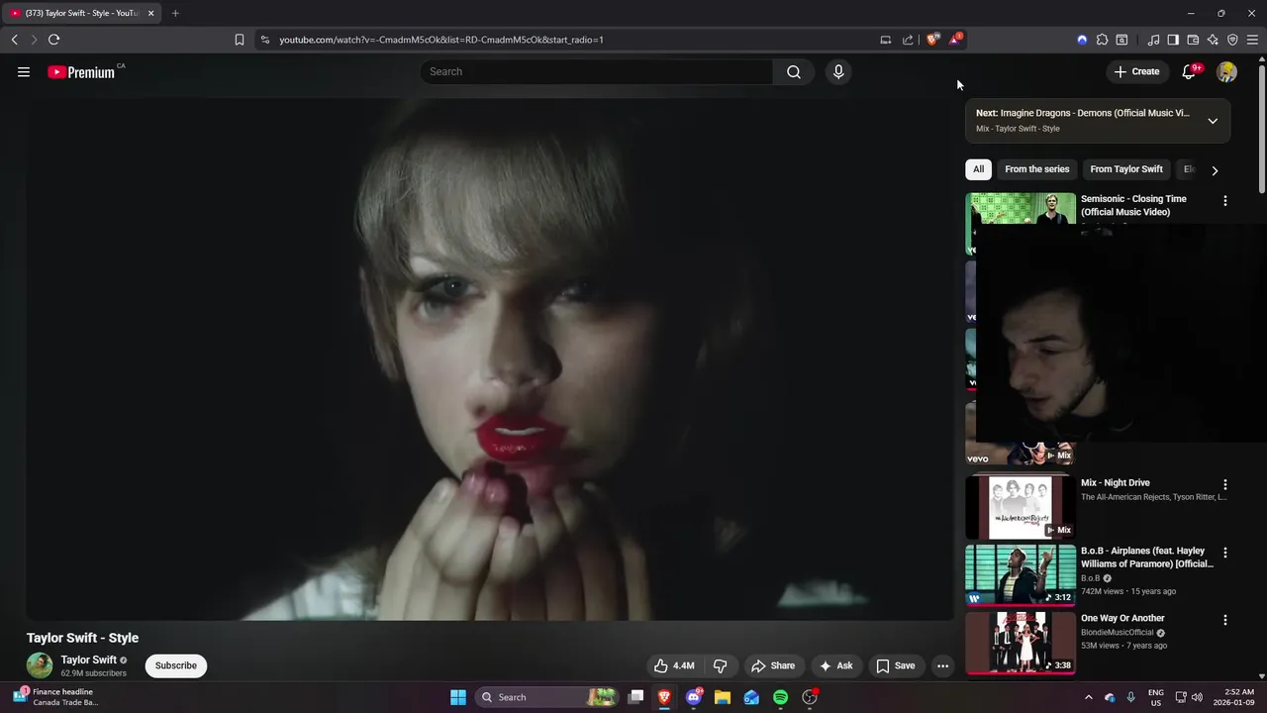Open Semisonic - Closing Time video title
The width and height of the screenshot is (1267, 713).
pyautogui.click(x=1133, y=205)
